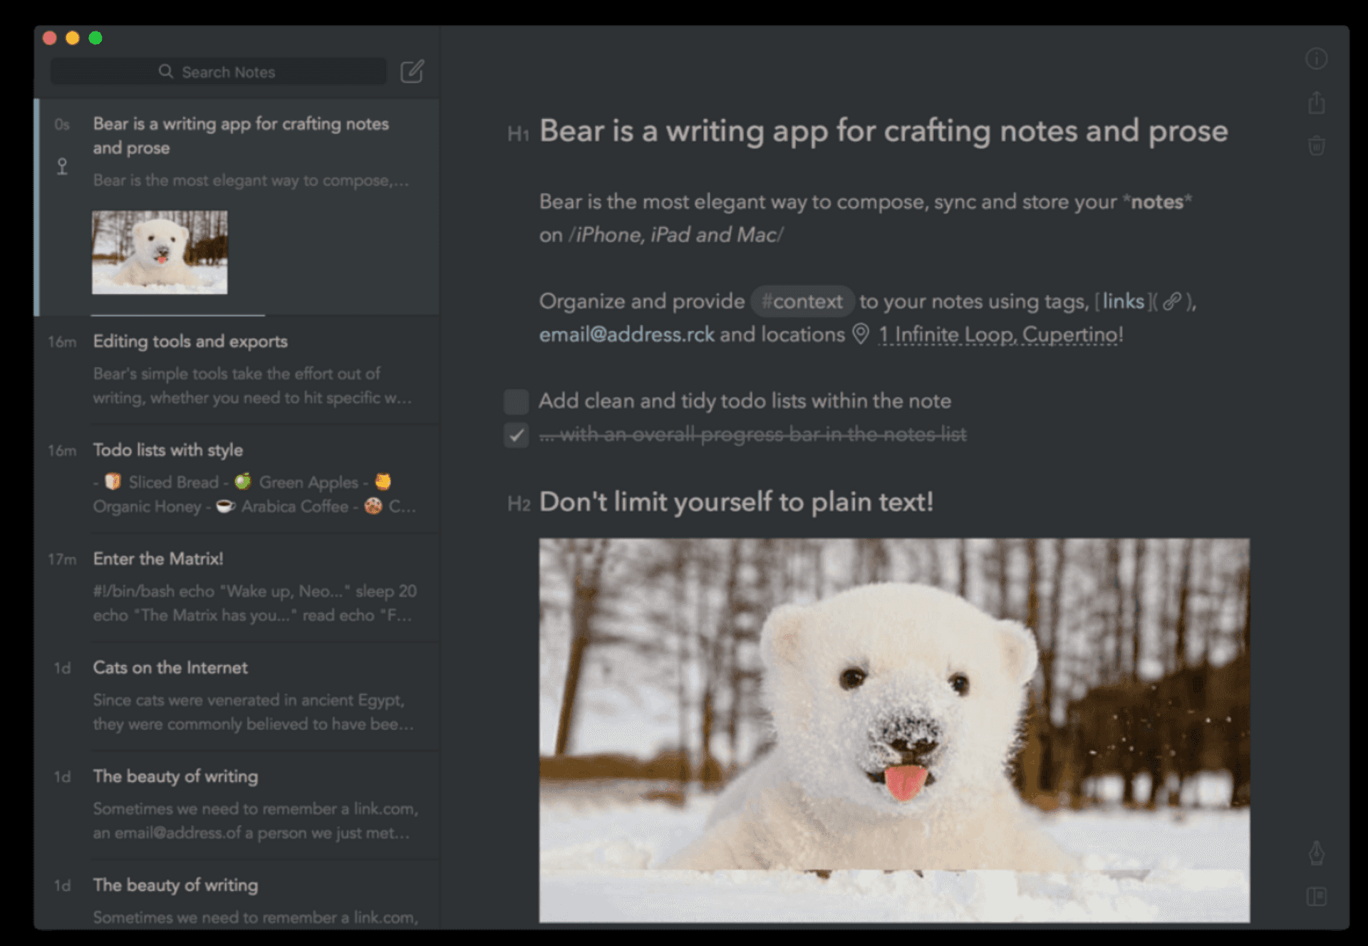1368x946 pixels.
Task: Click the green fullscreen window button
Action: coord(95,38)
